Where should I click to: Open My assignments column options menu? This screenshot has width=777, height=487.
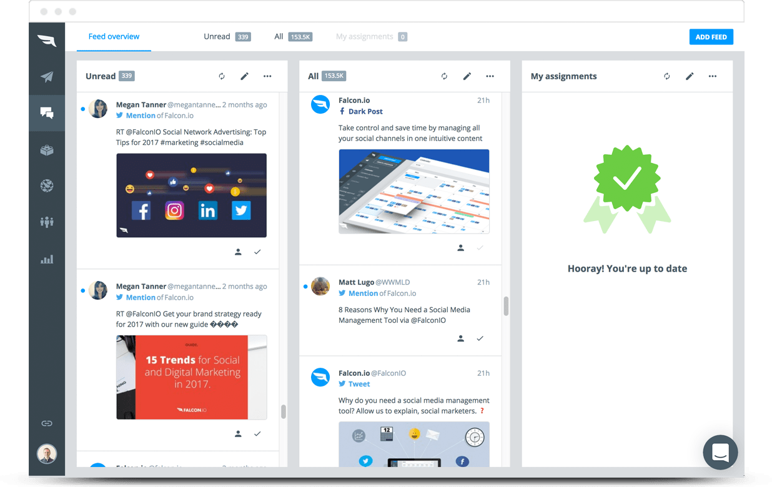(x=713, y=76)
